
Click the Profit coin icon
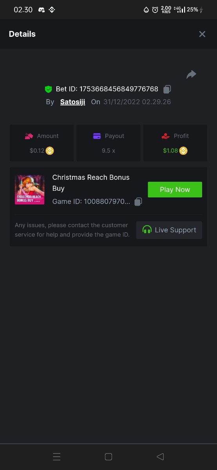click(x=183, y=150)
